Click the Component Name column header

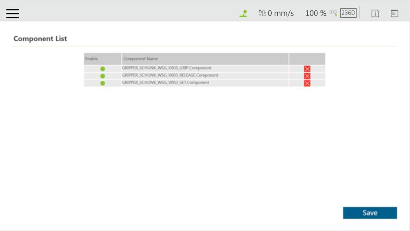click(141, 59)
